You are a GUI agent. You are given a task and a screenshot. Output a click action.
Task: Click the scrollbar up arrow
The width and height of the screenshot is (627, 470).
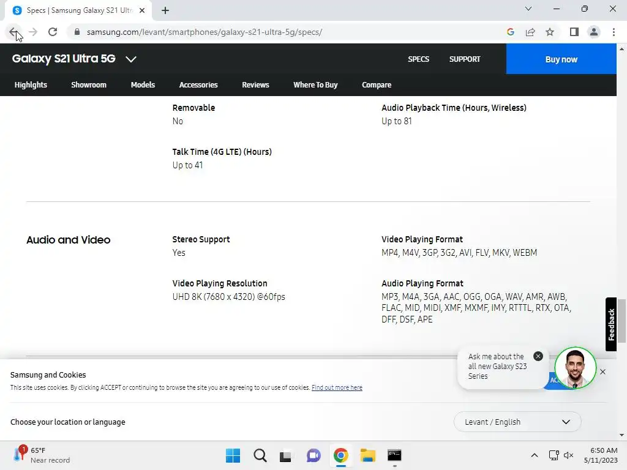621,49
